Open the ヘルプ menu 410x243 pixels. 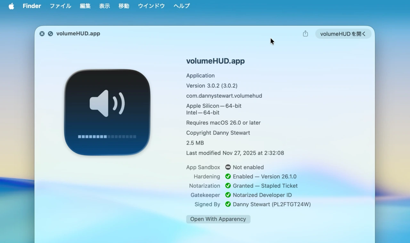pyautogui.click(x=181, y=5)
